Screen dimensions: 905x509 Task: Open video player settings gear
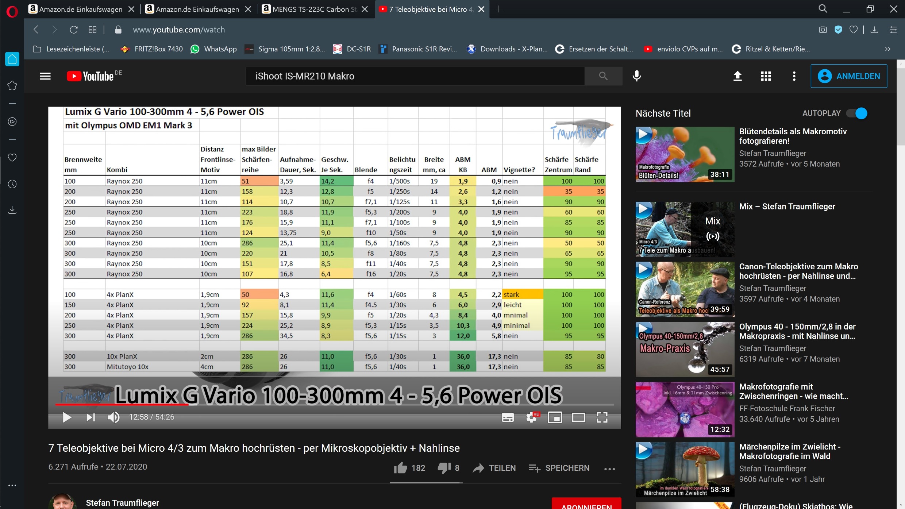(x=532, y=417)
